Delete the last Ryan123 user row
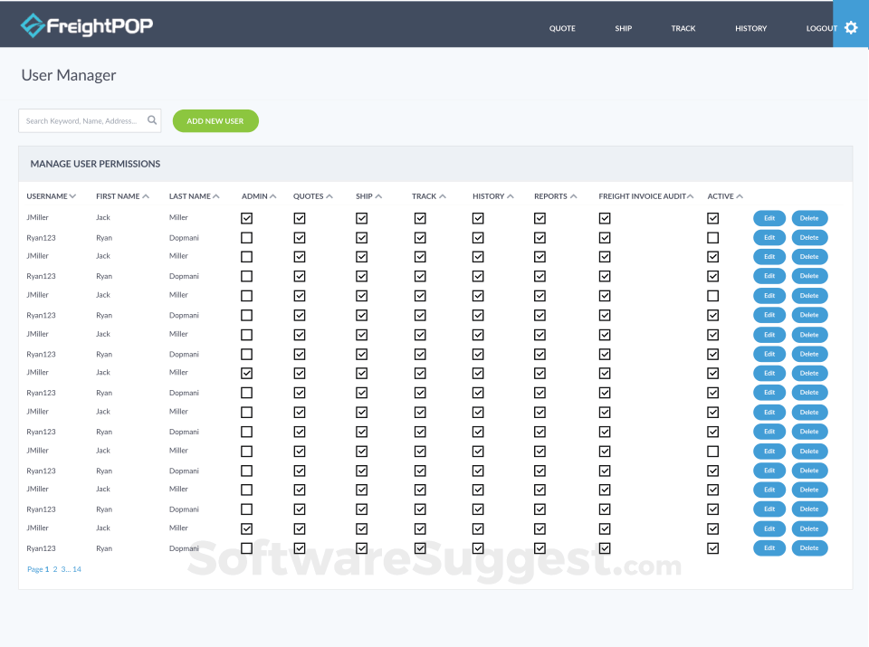Viewport: 869px width, 647px height. (x=809, y=547)
